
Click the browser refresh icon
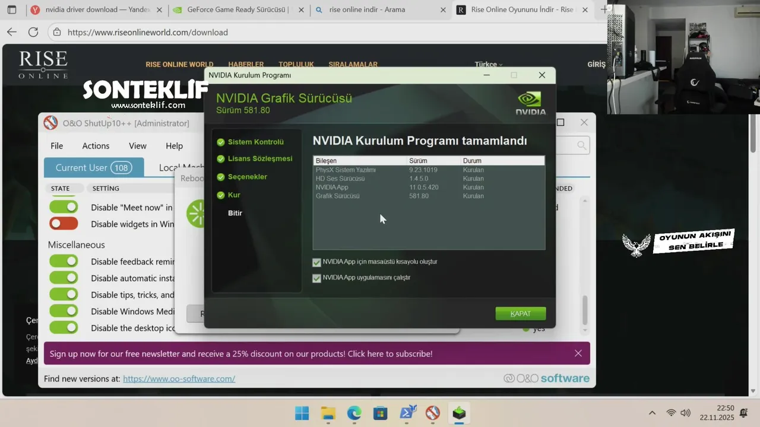click(33, 33)
